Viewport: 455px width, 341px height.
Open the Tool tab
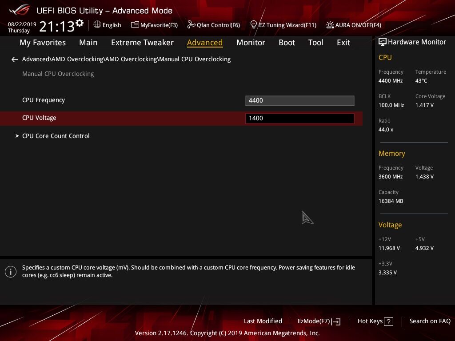(x=316, y=43)
